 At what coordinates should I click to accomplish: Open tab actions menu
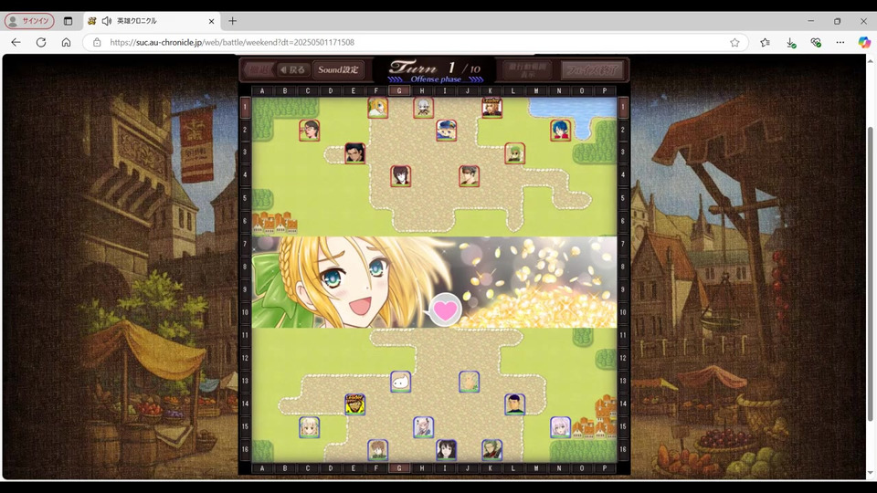coord(68,21)
